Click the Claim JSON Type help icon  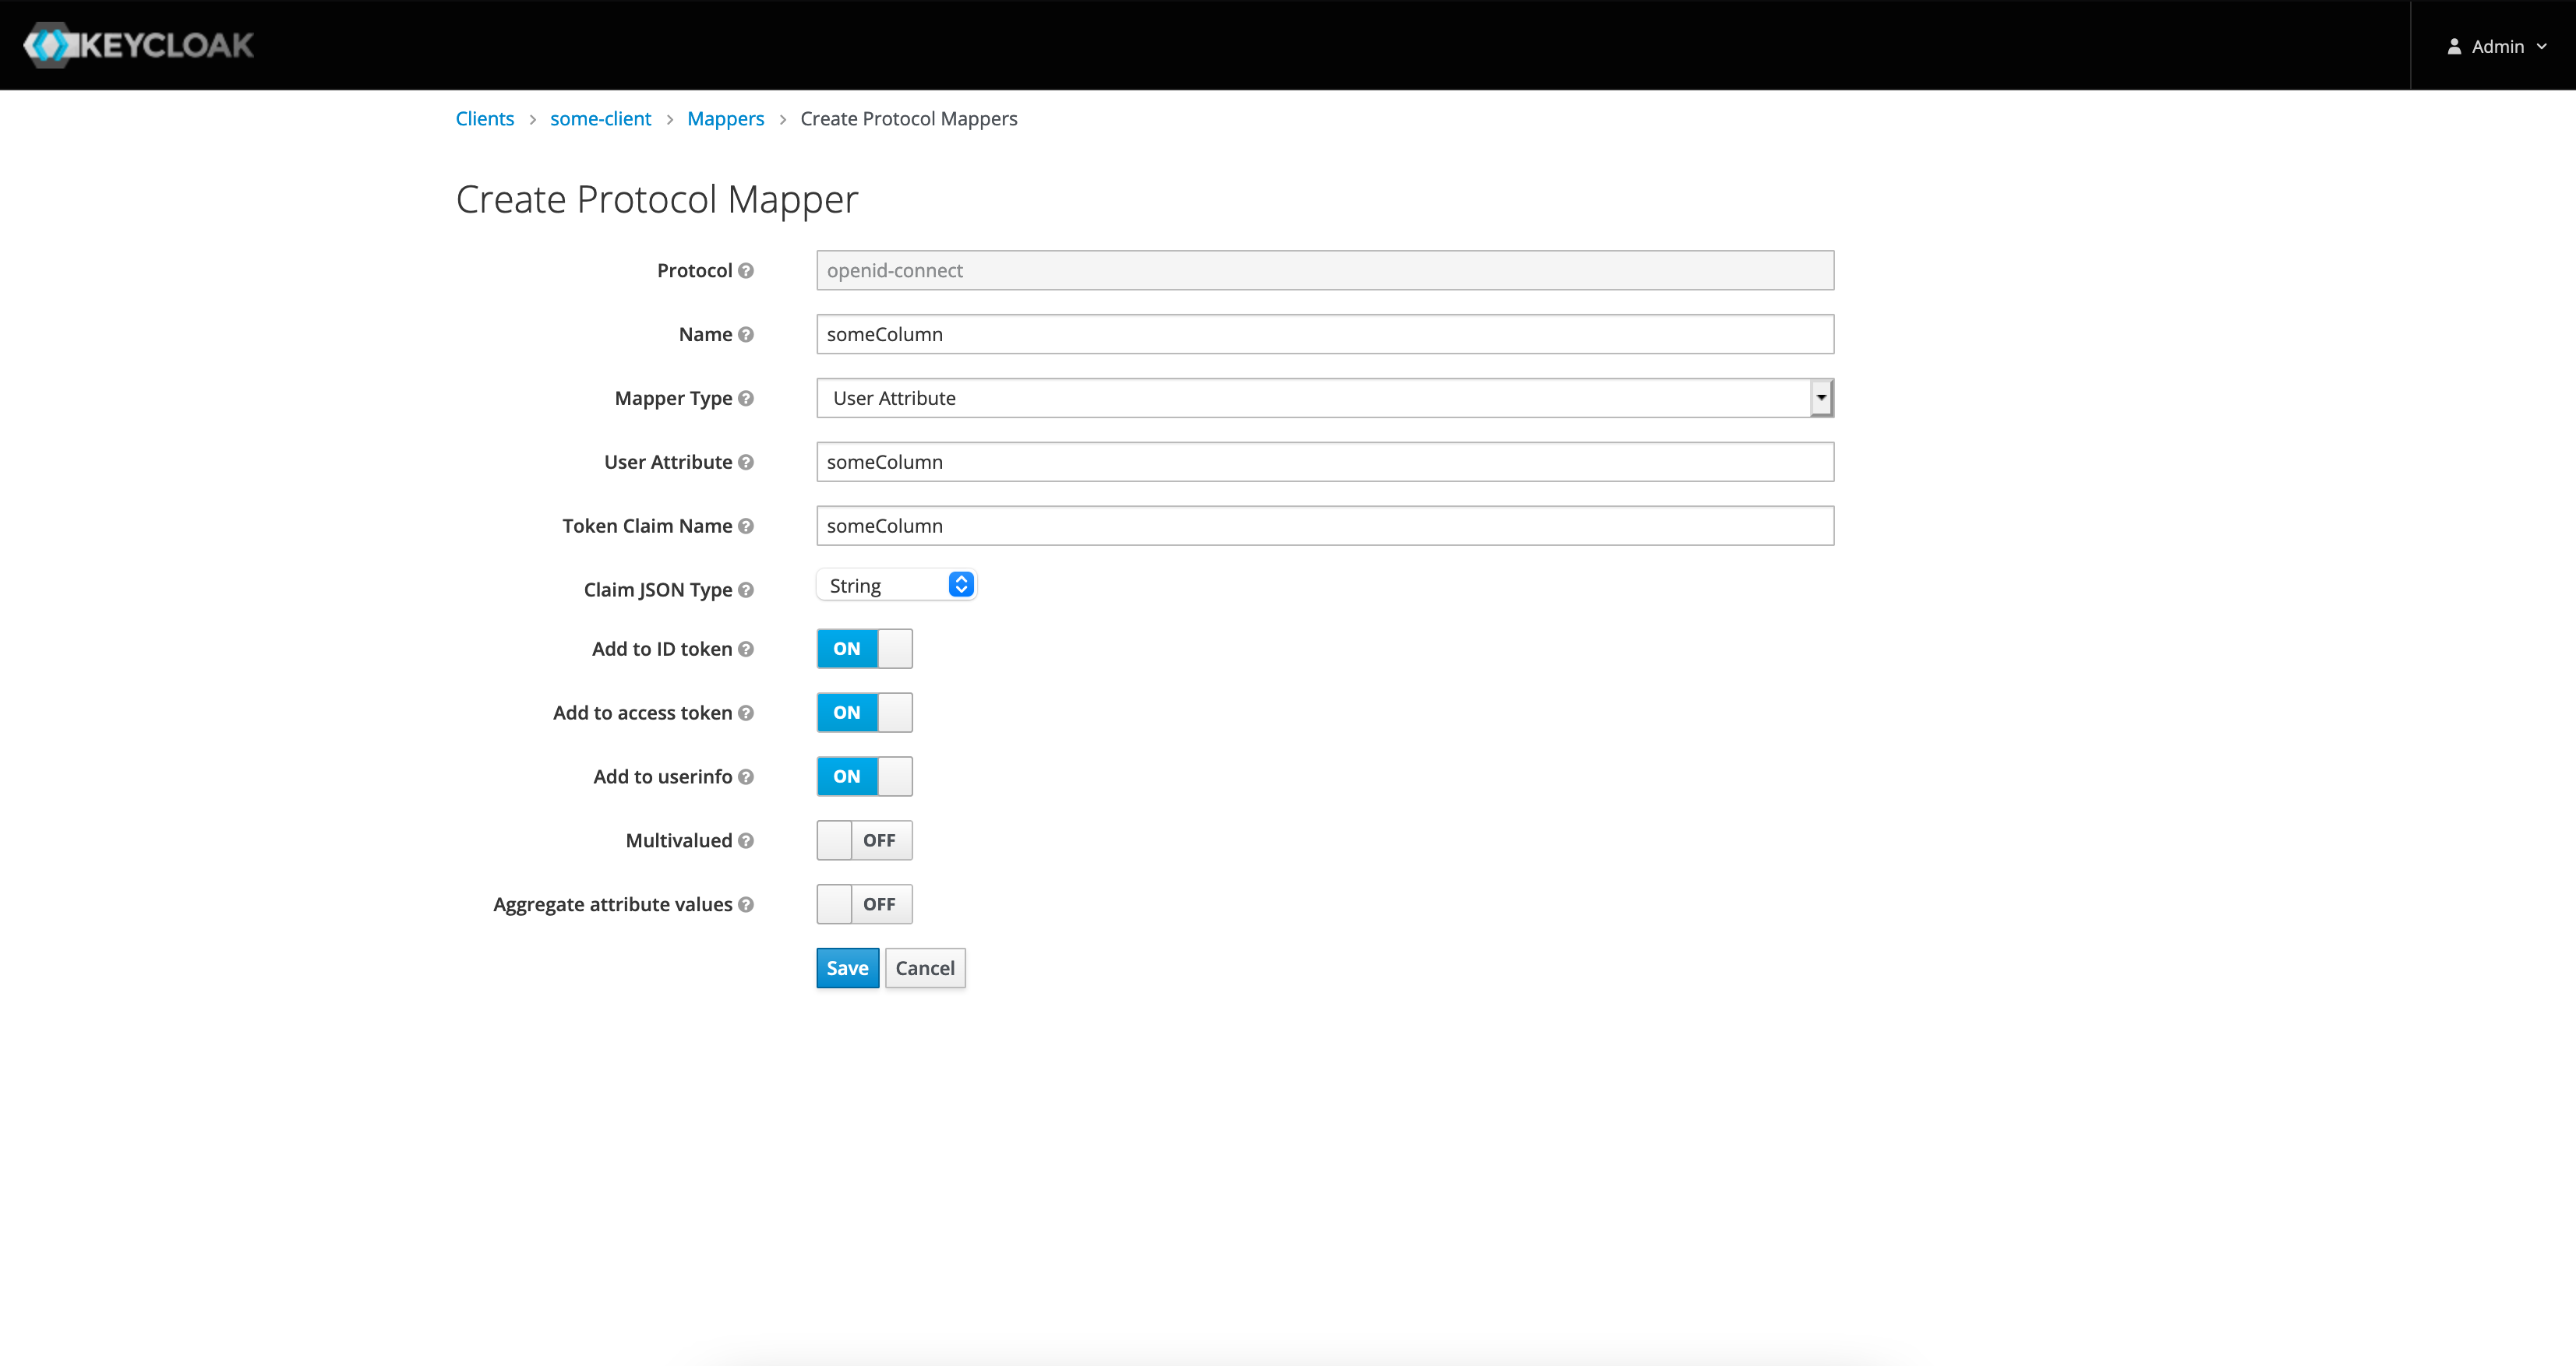click(745, 590)
